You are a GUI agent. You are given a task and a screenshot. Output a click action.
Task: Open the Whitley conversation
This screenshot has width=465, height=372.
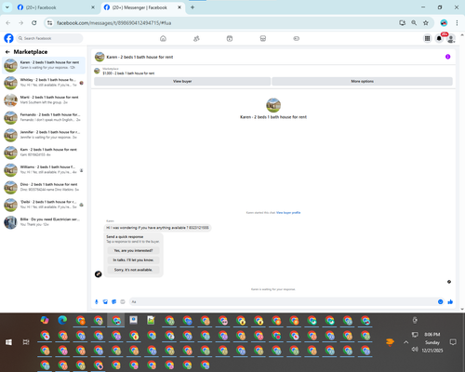(x=44, y=83)
